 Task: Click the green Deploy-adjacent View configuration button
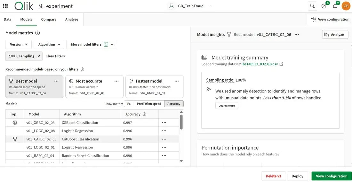coord(331,176)
